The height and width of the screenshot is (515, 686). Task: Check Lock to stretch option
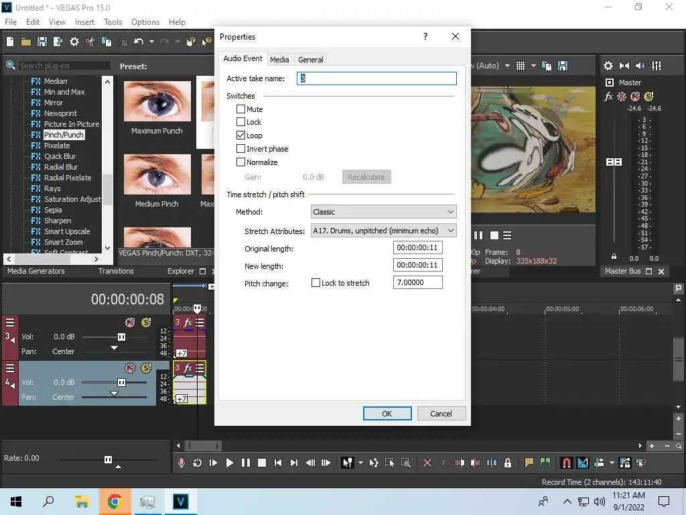(x=316, y=283)
